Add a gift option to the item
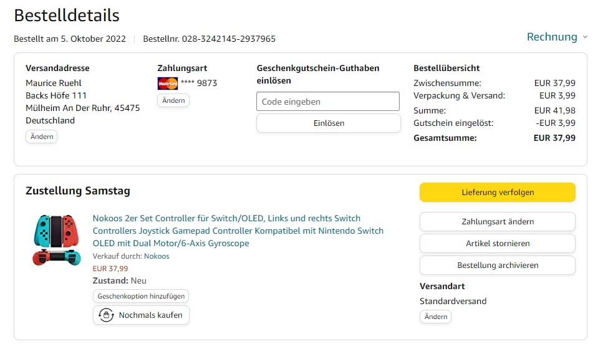Viewport: 603px width, 349px height. pyautogui.click(x=141, y=296)
